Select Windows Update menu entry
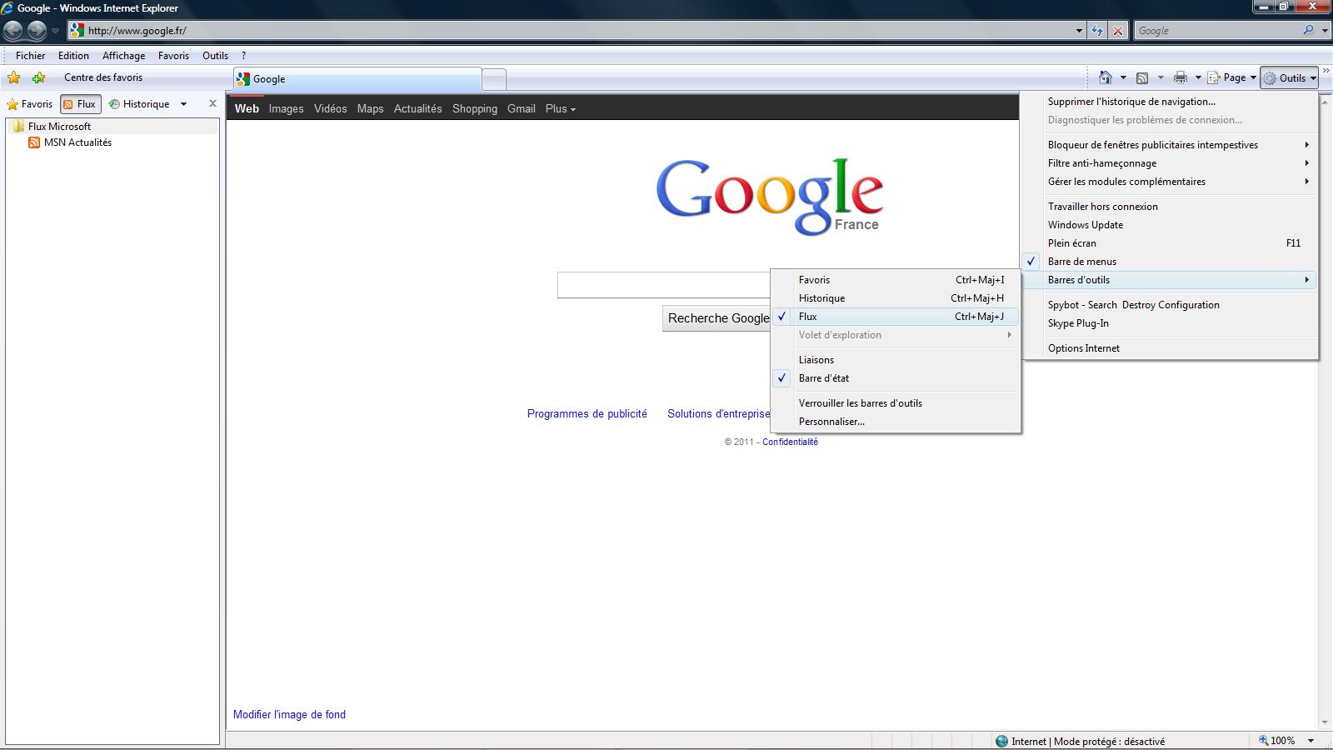The height and width of the screenshot is (750, 1333). (x=1170, y=225)
